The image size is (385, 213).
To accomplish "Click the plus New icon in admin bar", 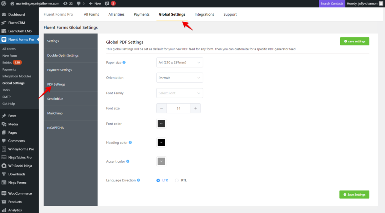I will [x=91, y=3].
